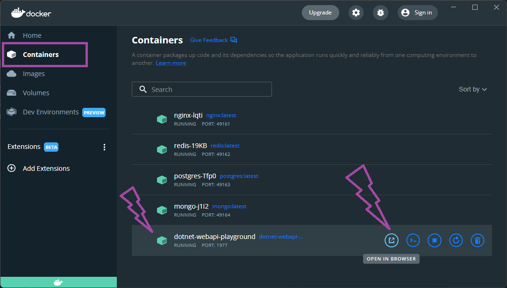Click the PREVIEW badge beside Dev Environments
The width and height of the screenshot is (507, 288).
point(94,112)
